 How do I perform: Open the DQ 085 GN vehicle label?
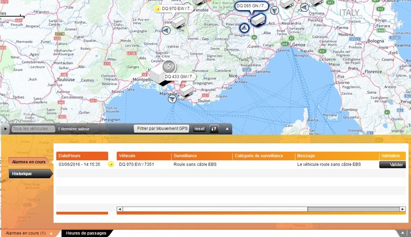point(252,6)
